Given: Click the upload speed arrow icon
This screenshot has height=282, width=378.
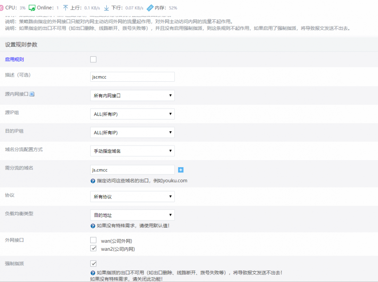Looking at the screenshot, I should (x=66, y=8).
